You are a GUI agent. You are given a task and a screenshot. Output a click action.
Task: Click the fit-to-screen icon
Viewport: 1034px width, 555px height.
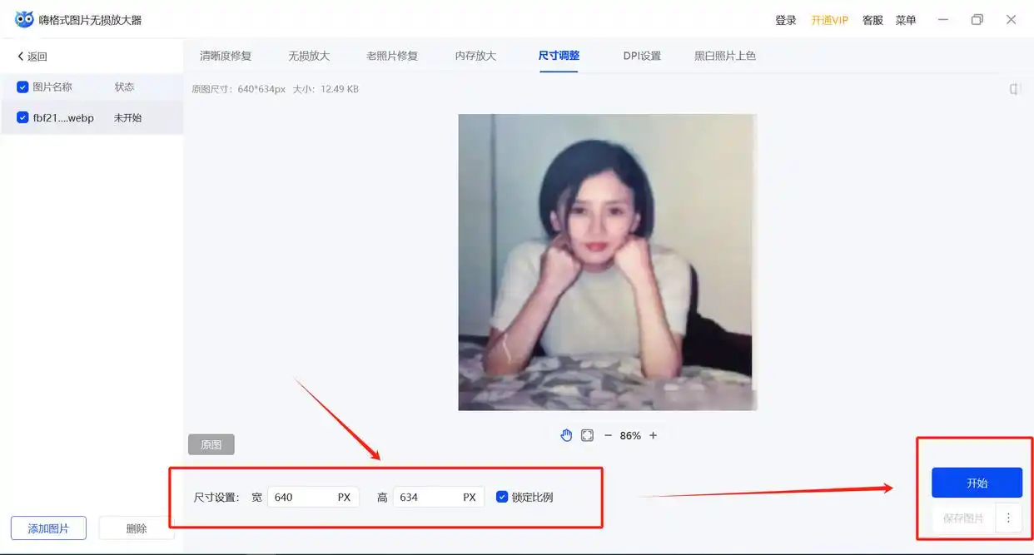(x=587, y=435)
